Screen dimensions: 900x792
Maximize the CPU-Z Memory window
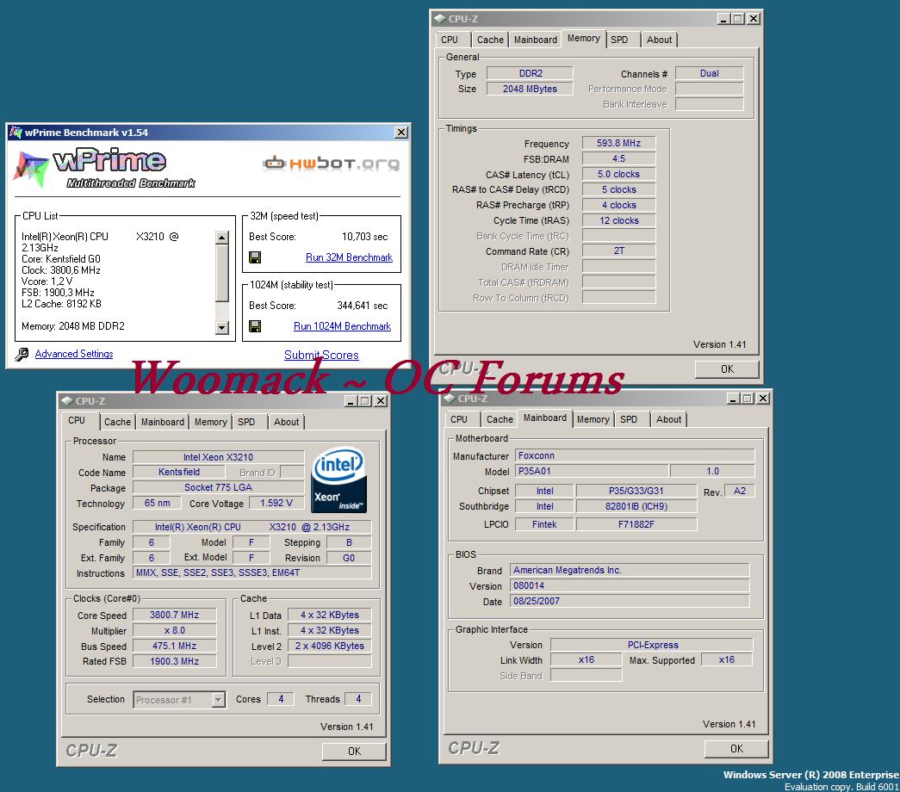pos(738,18)
